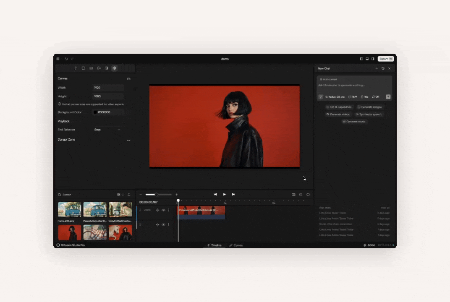Open the contrast half-circle filters icon
This screenshot has height=302, width=450.
[x=107, y=68]
